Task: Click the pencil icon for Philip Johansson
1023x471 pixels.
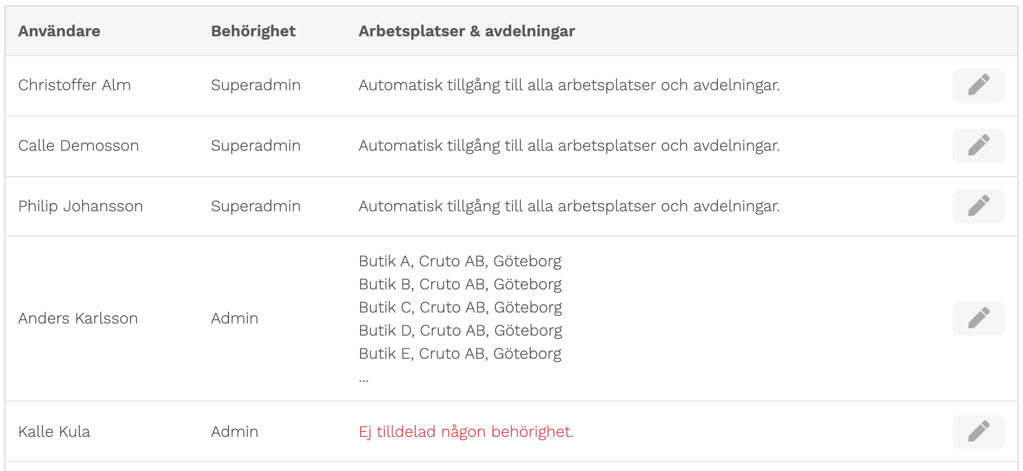Action: [978, 206]
